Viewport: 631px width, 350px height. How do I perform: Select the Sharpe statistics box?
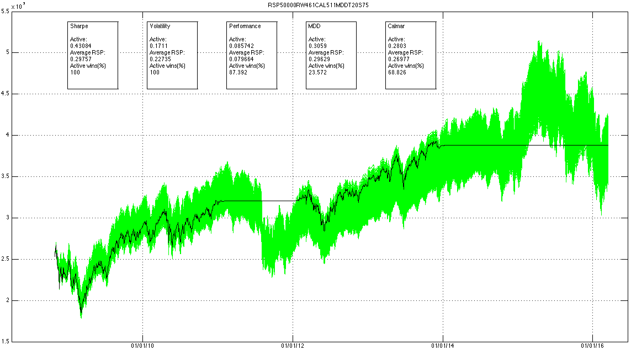[93, 55]
